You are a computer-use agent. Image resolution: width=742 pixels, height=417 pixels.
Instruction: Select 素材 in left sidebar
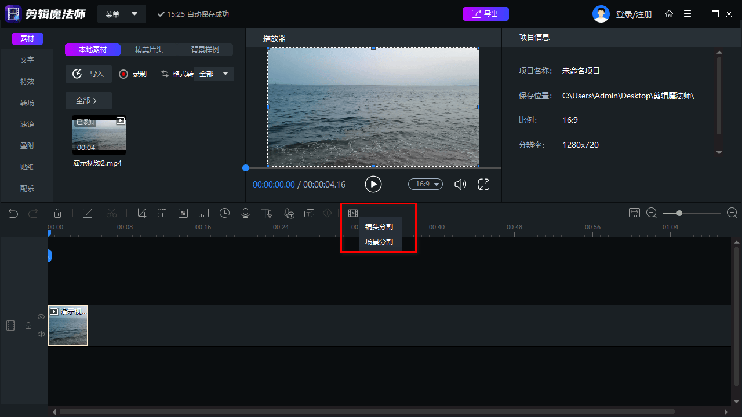[x=27, y=39]
